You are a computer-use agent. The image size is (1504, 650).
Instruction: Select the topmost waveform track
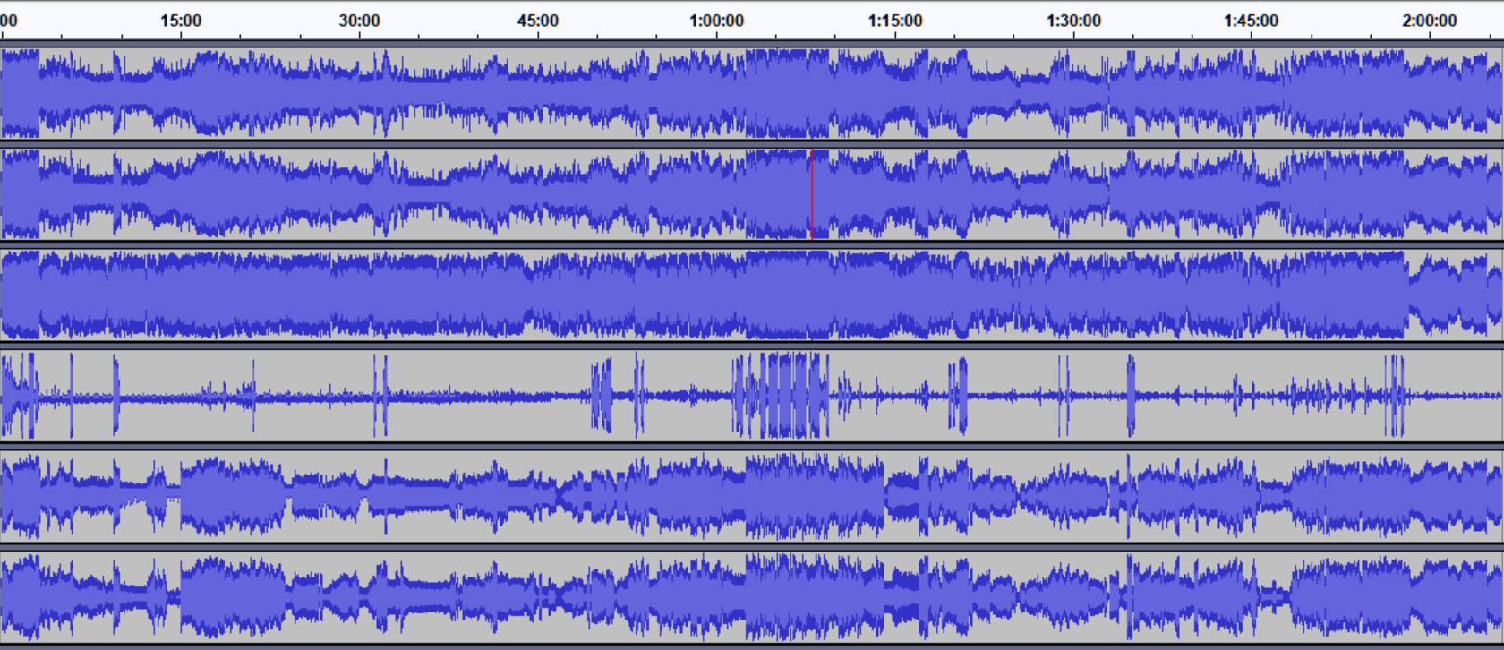[751, 93]
